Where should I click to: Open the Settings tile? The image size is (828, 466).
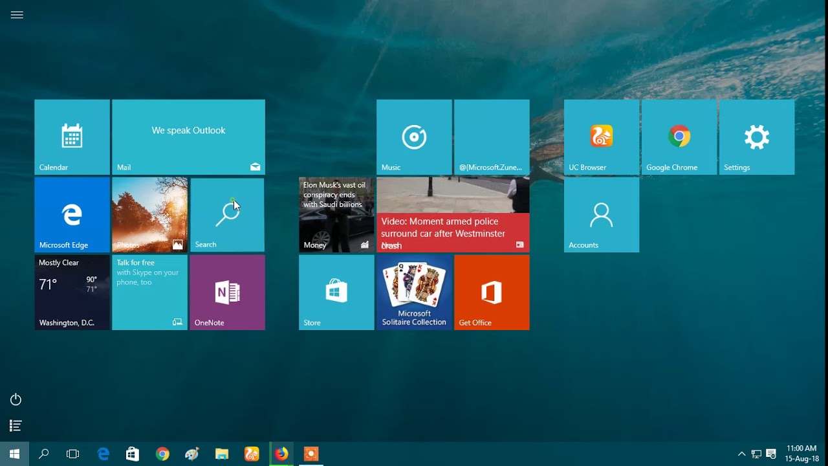757,137
